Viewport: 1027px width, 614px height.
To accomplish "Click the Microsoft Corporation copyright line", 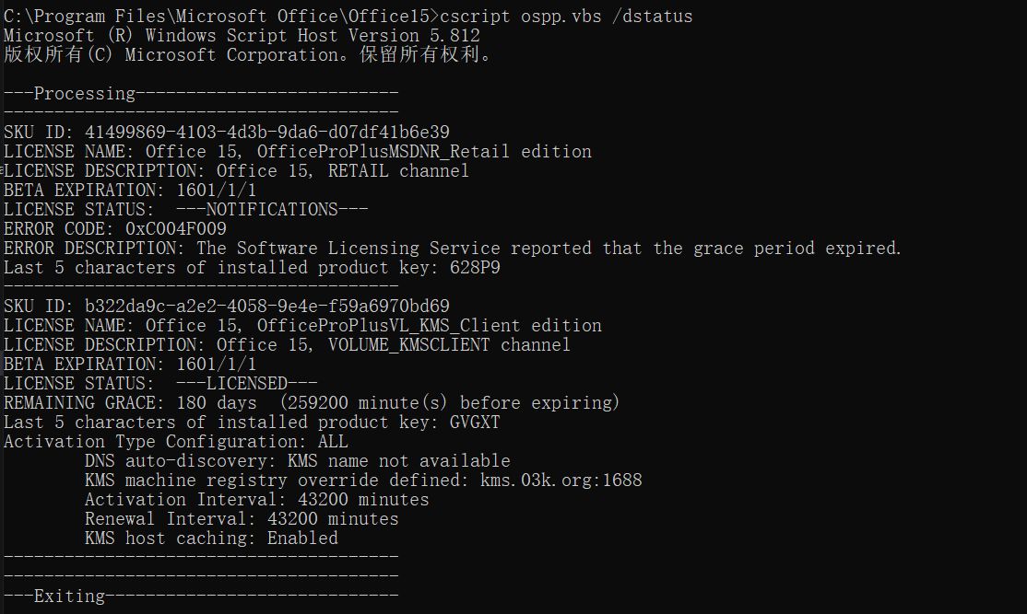I will tap(247, 55).
